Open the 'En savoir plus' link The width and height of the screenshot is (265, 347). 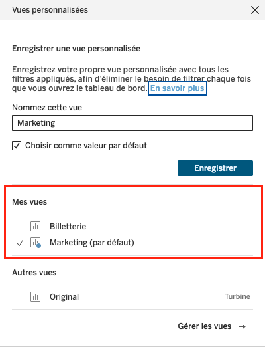point(178,88)
